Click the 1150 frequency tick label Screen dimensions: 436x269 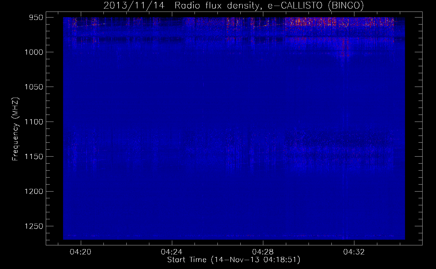click(x=34, y=157)
